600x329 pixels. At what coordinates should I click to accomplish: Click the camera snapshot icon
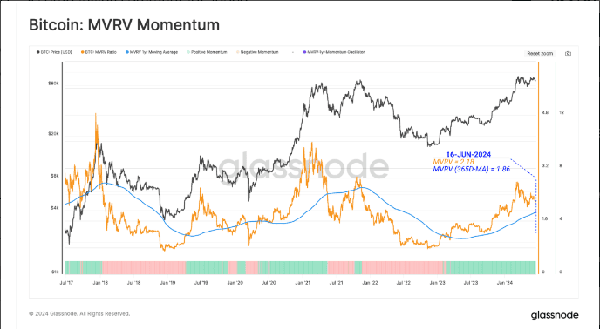pos(569,54)
